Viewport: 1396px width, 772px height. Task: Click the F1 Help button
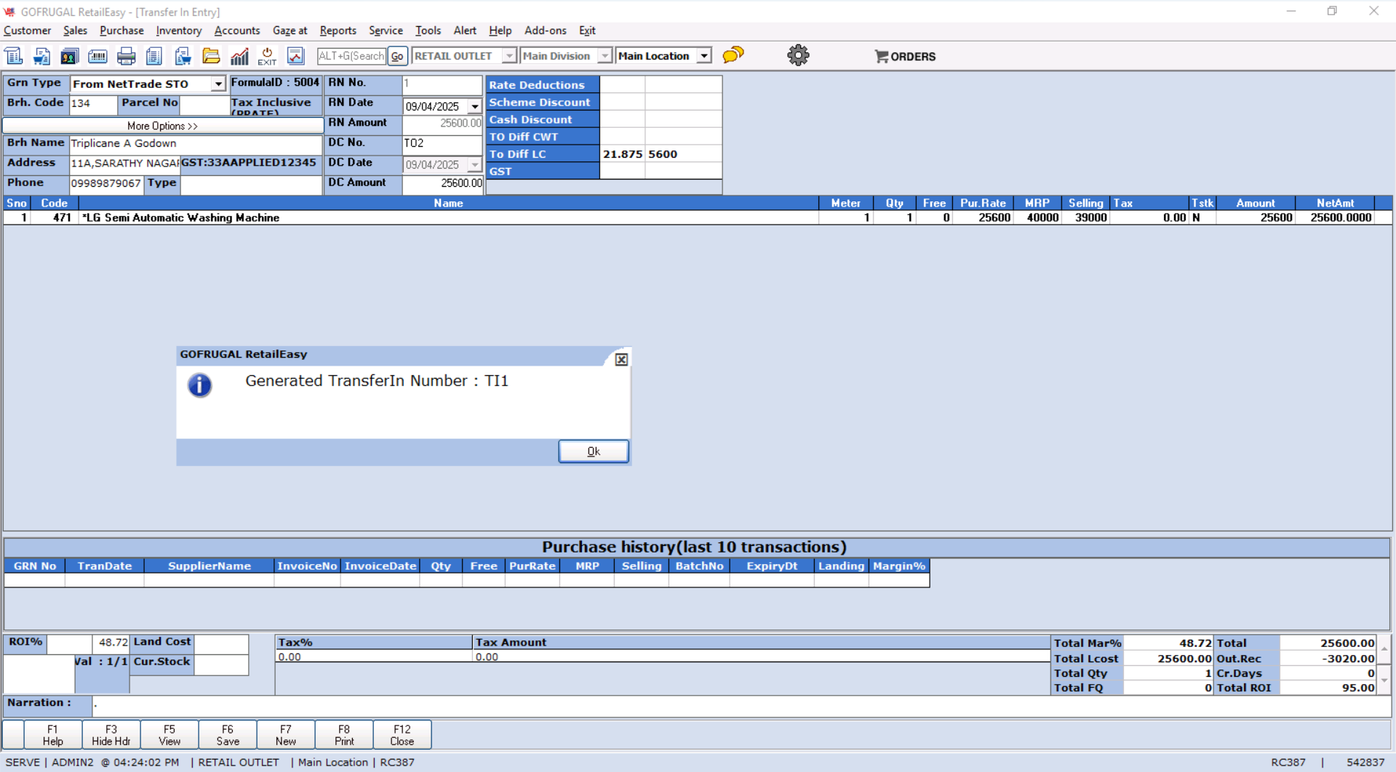pyautogui.click(x=53, y=735)
